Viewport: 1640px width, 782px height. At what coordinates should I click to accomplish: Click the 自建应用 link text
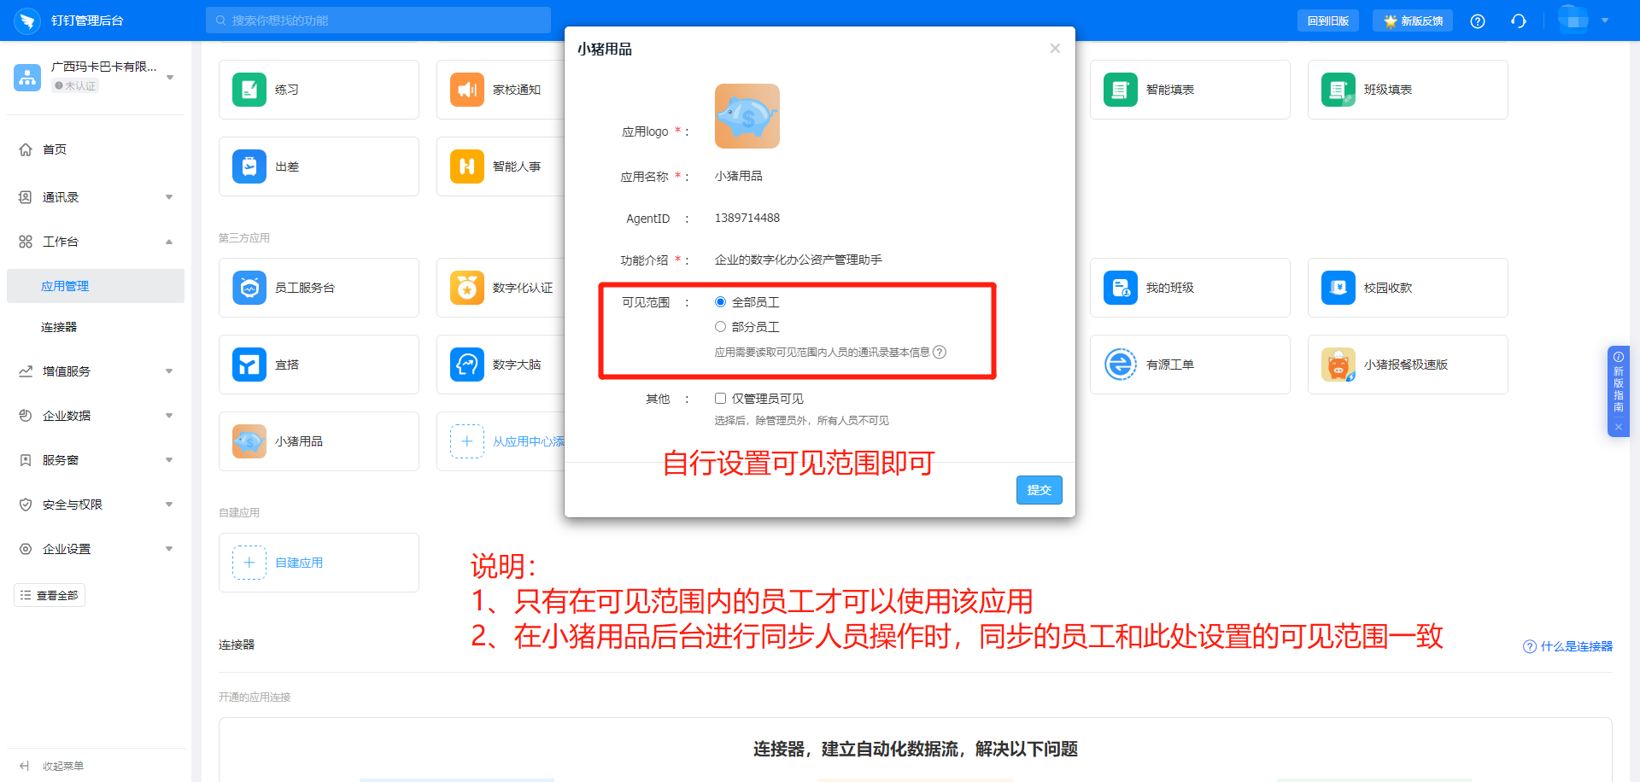pyautogui.click(x=299, y=563)
